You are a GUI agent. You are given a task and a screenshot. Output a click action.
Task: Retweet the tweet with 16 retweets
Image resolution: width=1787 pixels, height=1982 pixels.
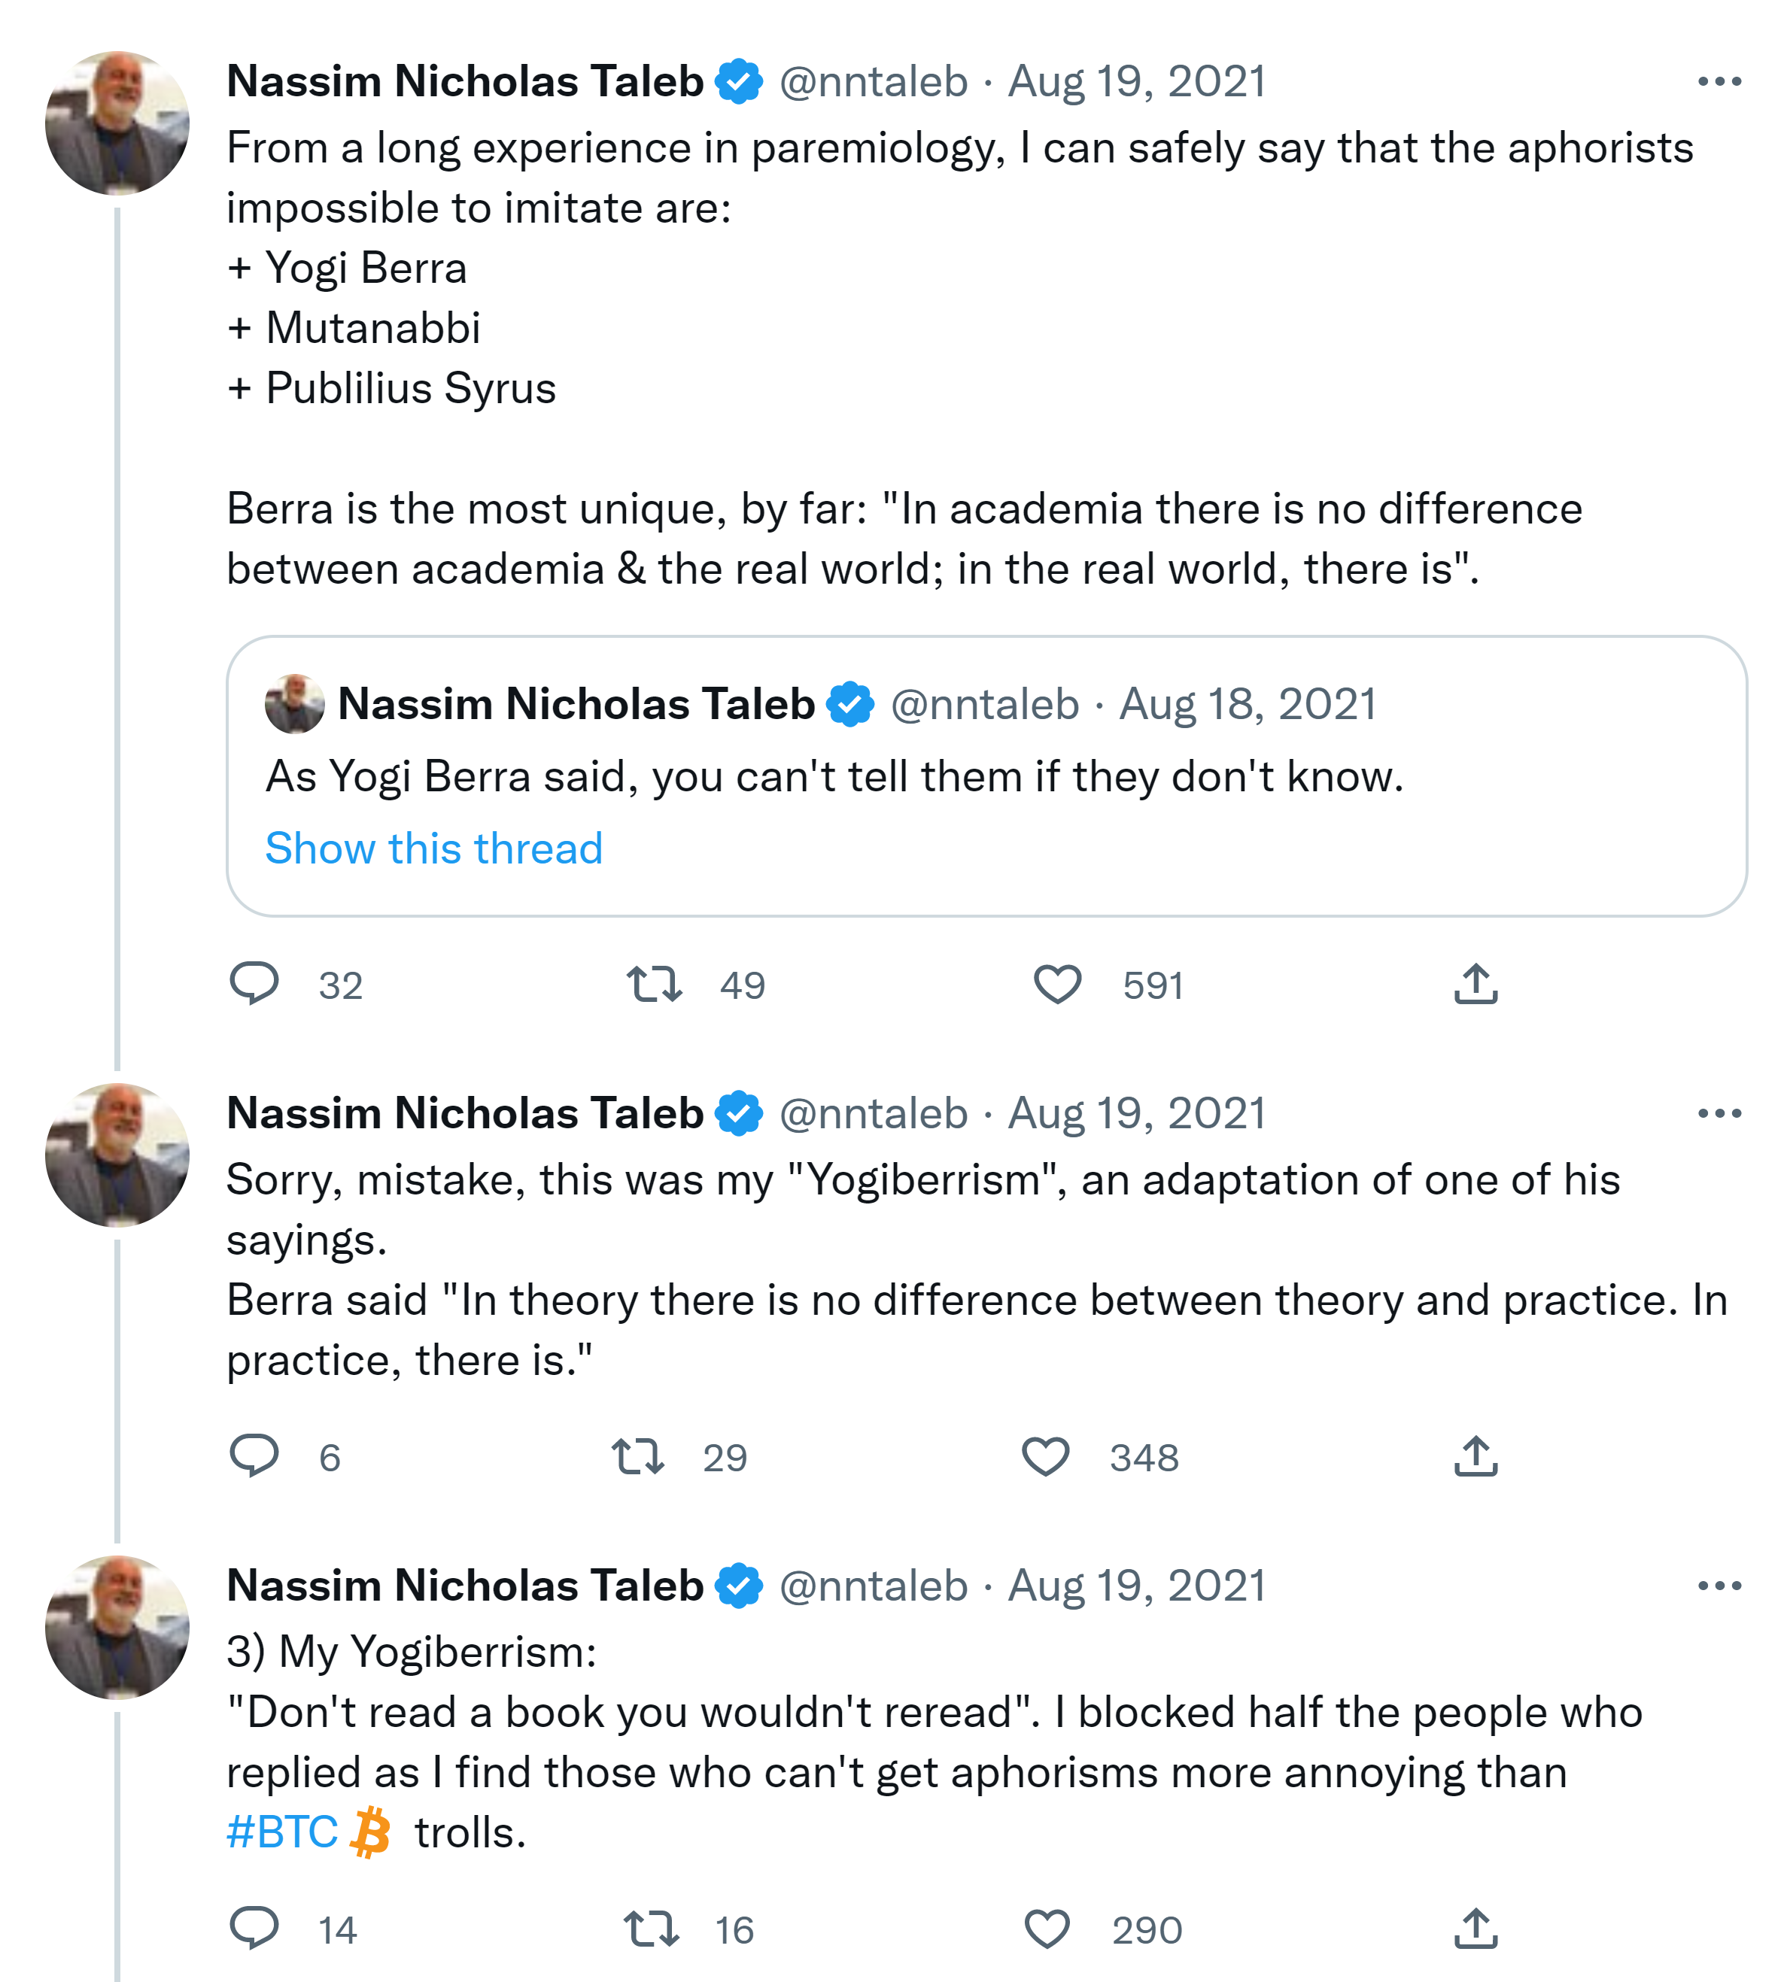(651, 1928)
